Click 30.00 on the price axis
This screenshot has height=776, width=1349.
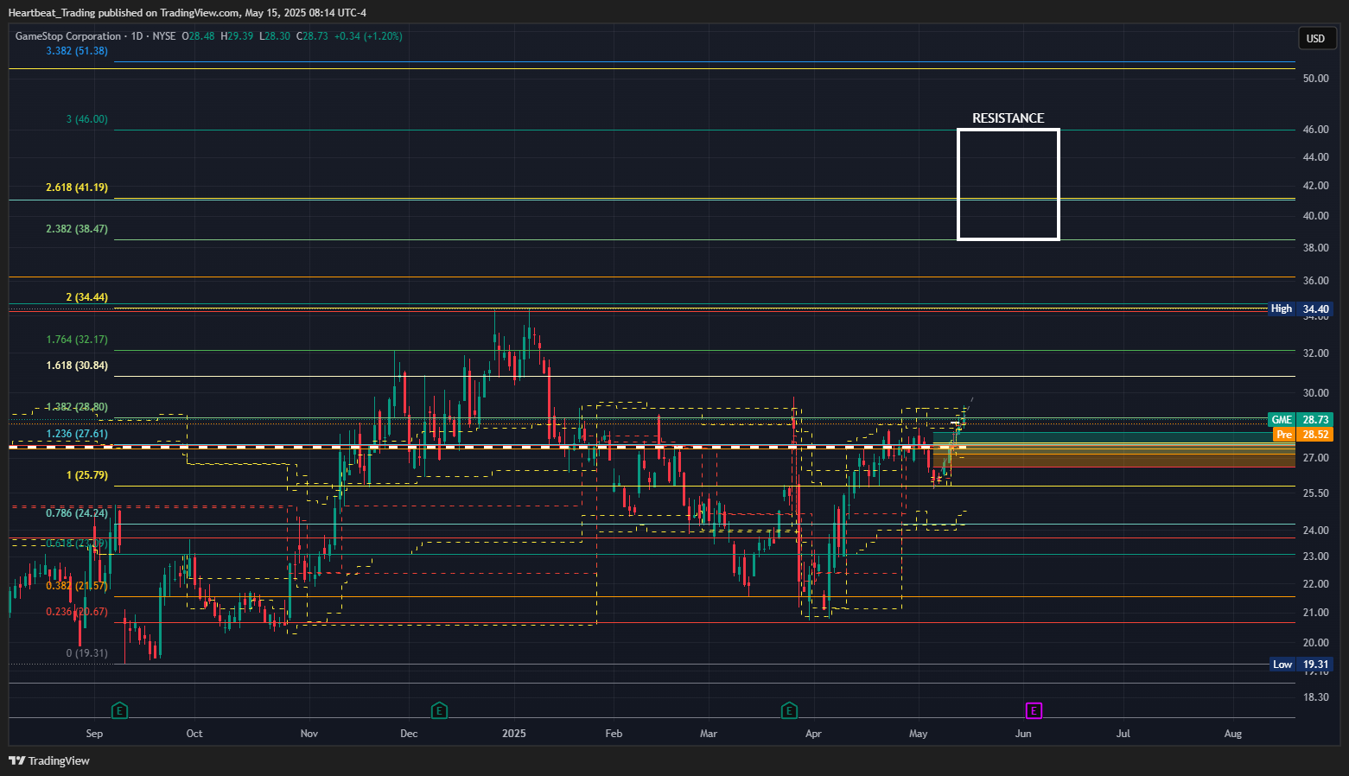pos(1315,393)
